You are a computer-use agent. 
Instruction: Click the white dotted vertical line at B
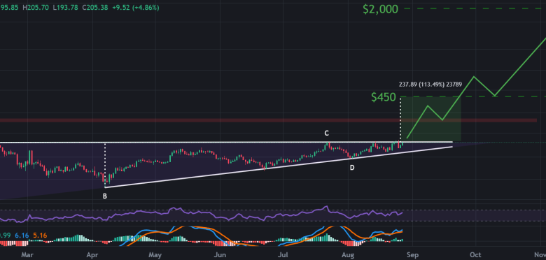tap(105, 165)
